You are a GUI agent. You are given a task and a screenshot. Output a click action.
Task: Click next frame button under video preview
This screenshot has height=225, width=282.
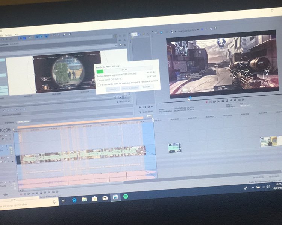pos(243,99)
